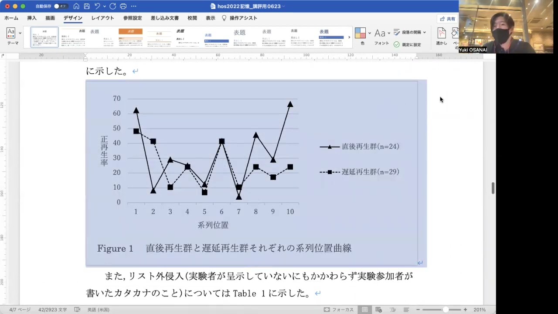The height and width of the screenshot is (314, 558).
Task: Click the 操作アシスト lightbulb search
Action: point(239,18)
